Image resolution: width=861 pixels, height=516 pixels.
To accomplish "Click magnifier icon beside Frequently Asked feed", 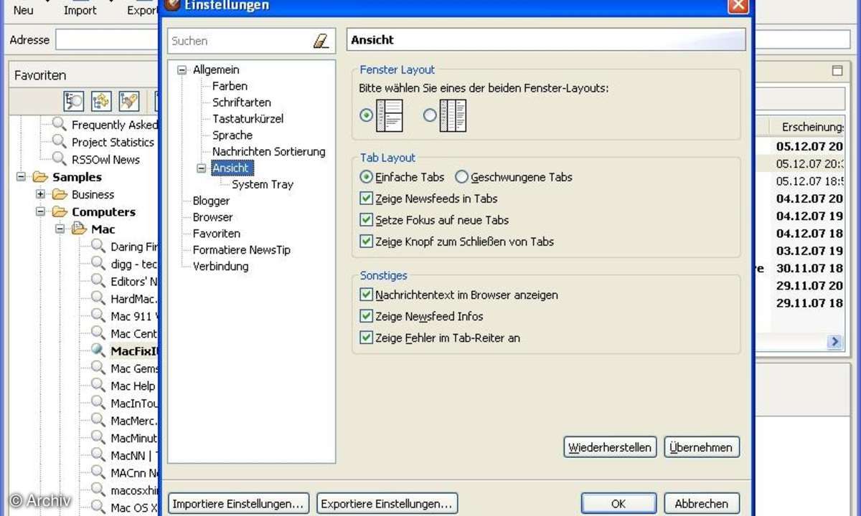I will (60, 124).
